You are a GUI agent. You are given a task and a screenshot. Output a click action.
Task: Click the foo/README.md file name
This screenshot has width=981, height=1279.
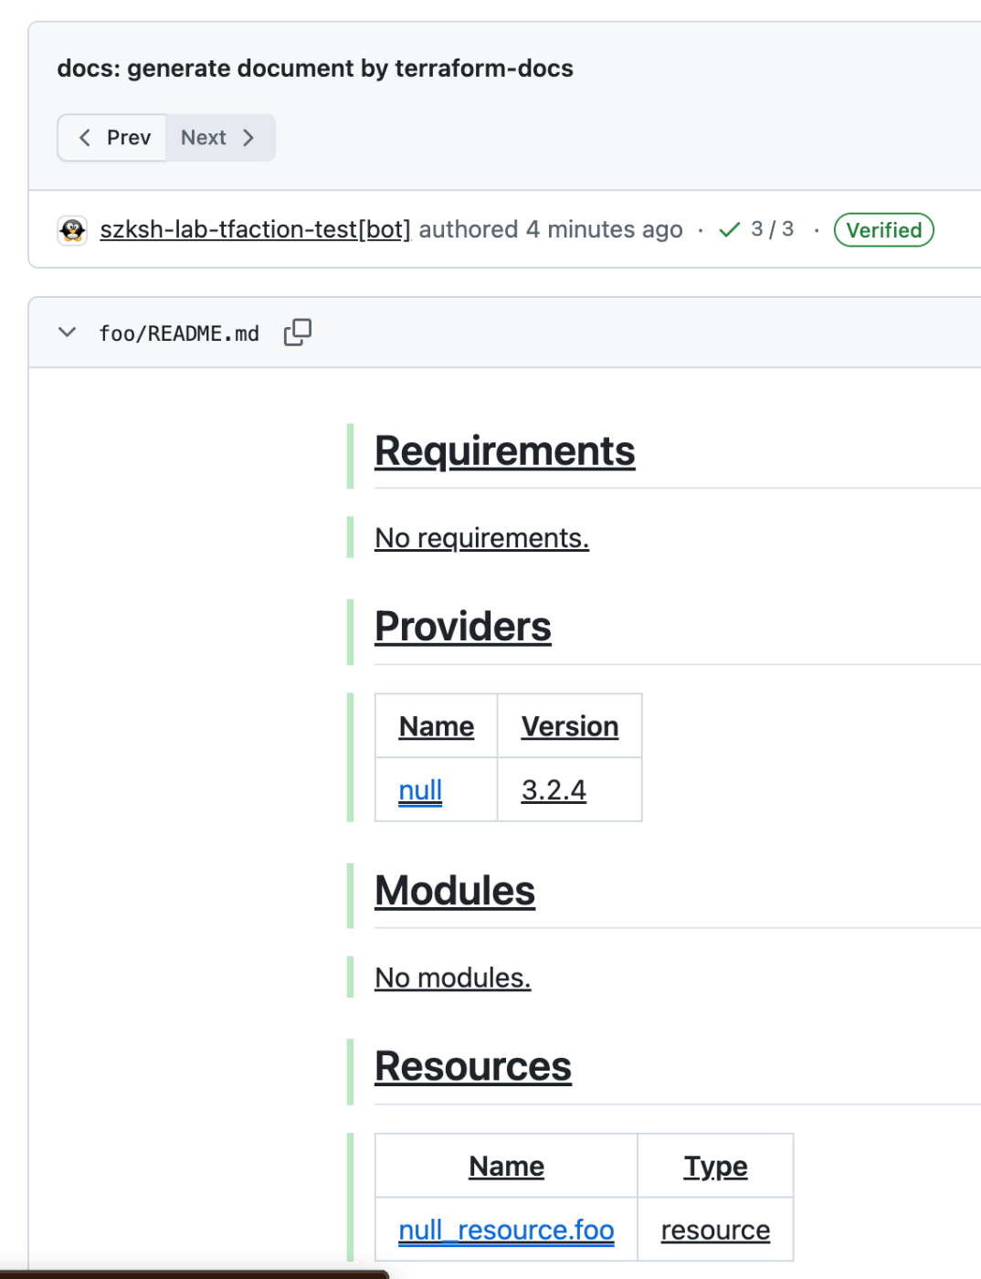click(179, 333)
